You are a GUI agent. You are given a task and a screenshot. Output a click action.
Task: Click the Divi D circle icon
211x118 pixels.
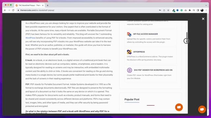(130, 70)
